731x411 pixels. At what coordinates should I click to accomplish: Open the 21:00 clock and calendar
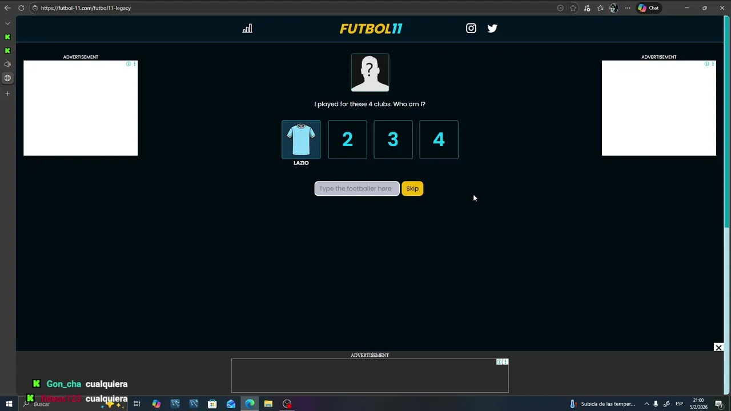pos(698,404)
